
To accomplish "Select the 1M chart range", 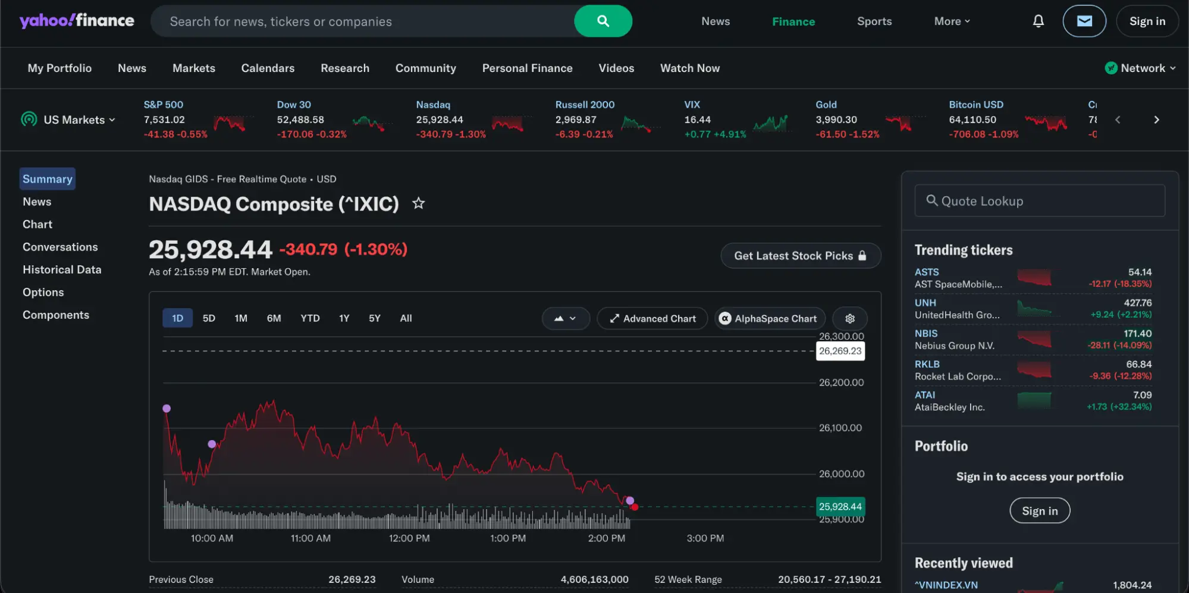I will click(x=241, y=318).
